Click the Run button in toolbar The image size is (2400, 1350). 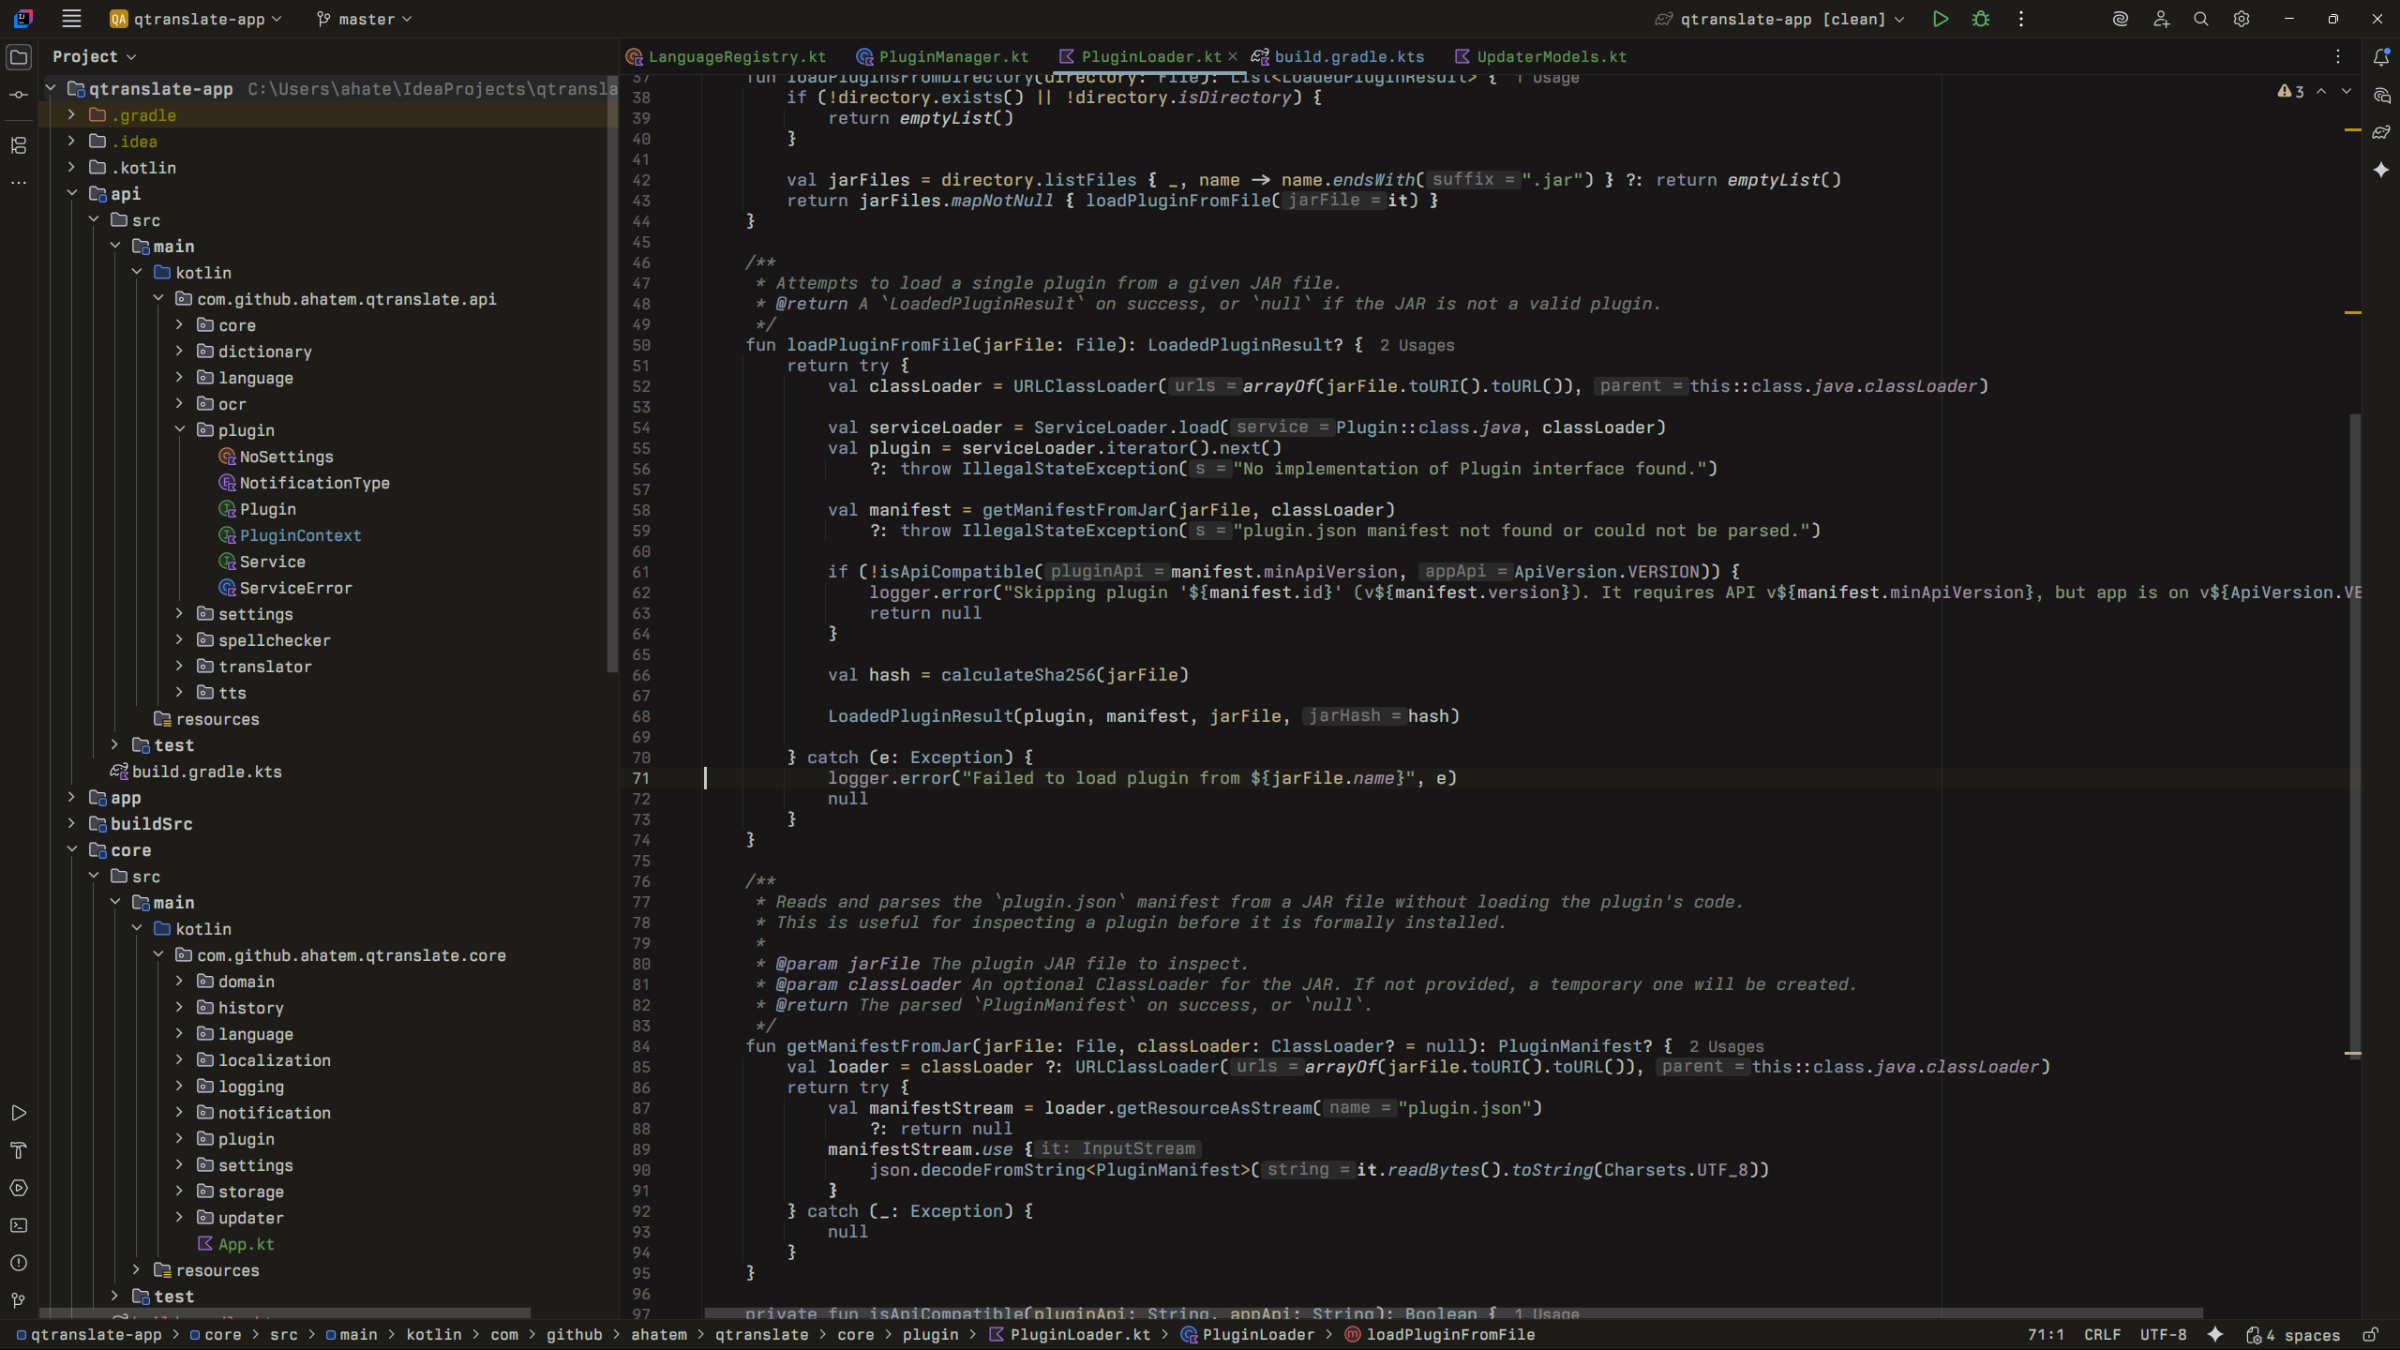click(1941, 19)
